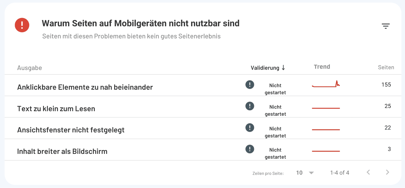Click the status icon for 'Ansichtsfenster nicht festgelegt'

(250, 128)
